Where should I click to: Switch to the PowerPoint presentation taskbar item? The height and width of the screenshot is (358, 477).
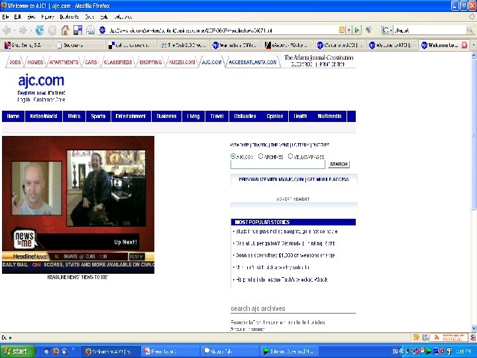170,351
